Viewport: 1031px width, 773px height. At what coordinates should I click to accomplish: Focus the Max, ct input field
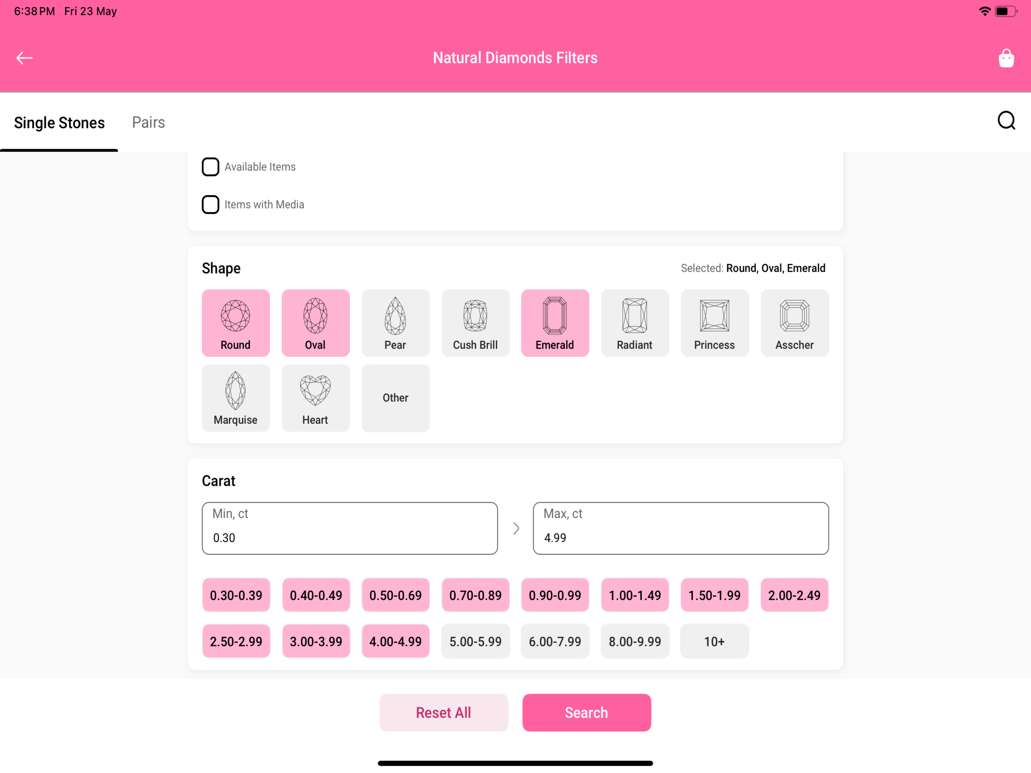click(x=680, y=528)
